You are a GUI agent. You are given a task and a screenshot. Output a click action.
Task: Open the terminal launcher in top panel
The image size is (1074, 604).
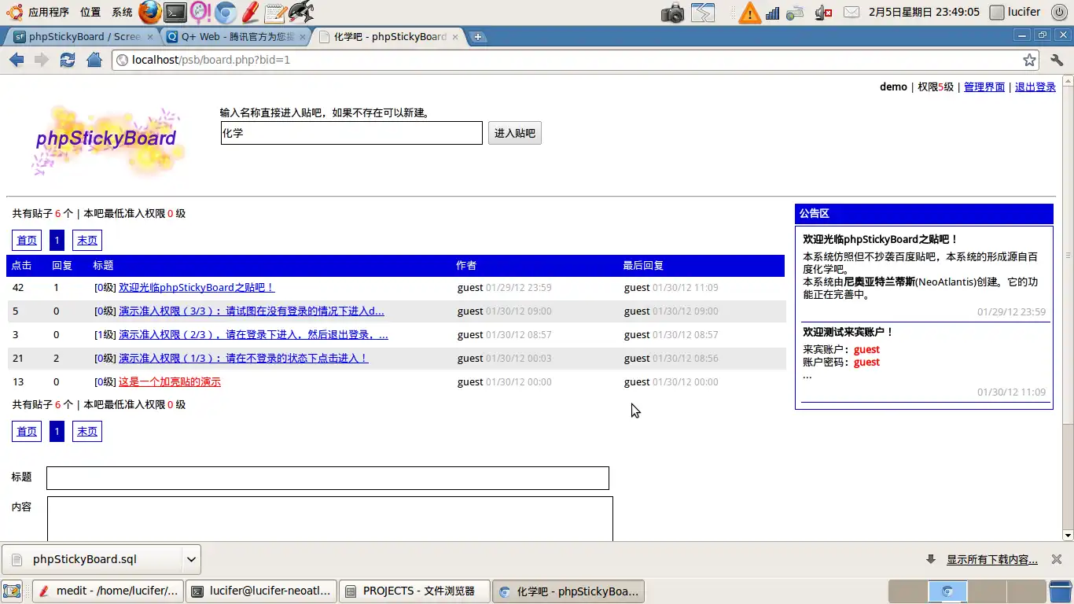pyautogui.click(x=175, y=12)
